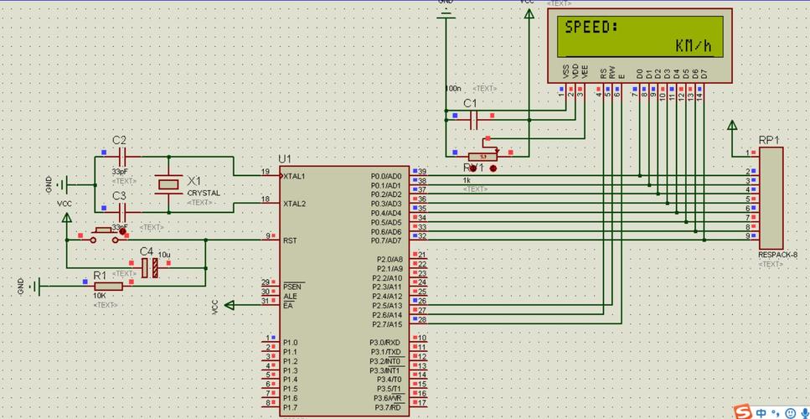Select the X1 crystal component symbol
The image size is (810, 419).
[168, 184]
